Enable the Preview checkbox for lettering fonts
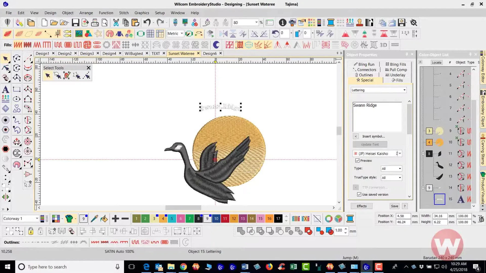 pos(358,161)
